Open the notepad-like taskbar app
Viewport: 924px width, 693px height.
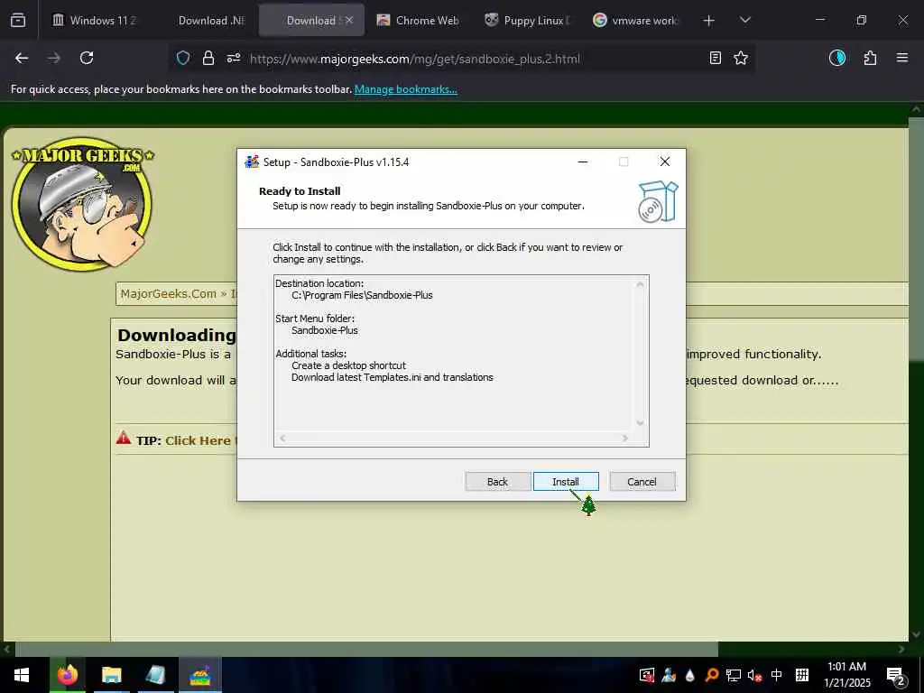tap(155, 675)
